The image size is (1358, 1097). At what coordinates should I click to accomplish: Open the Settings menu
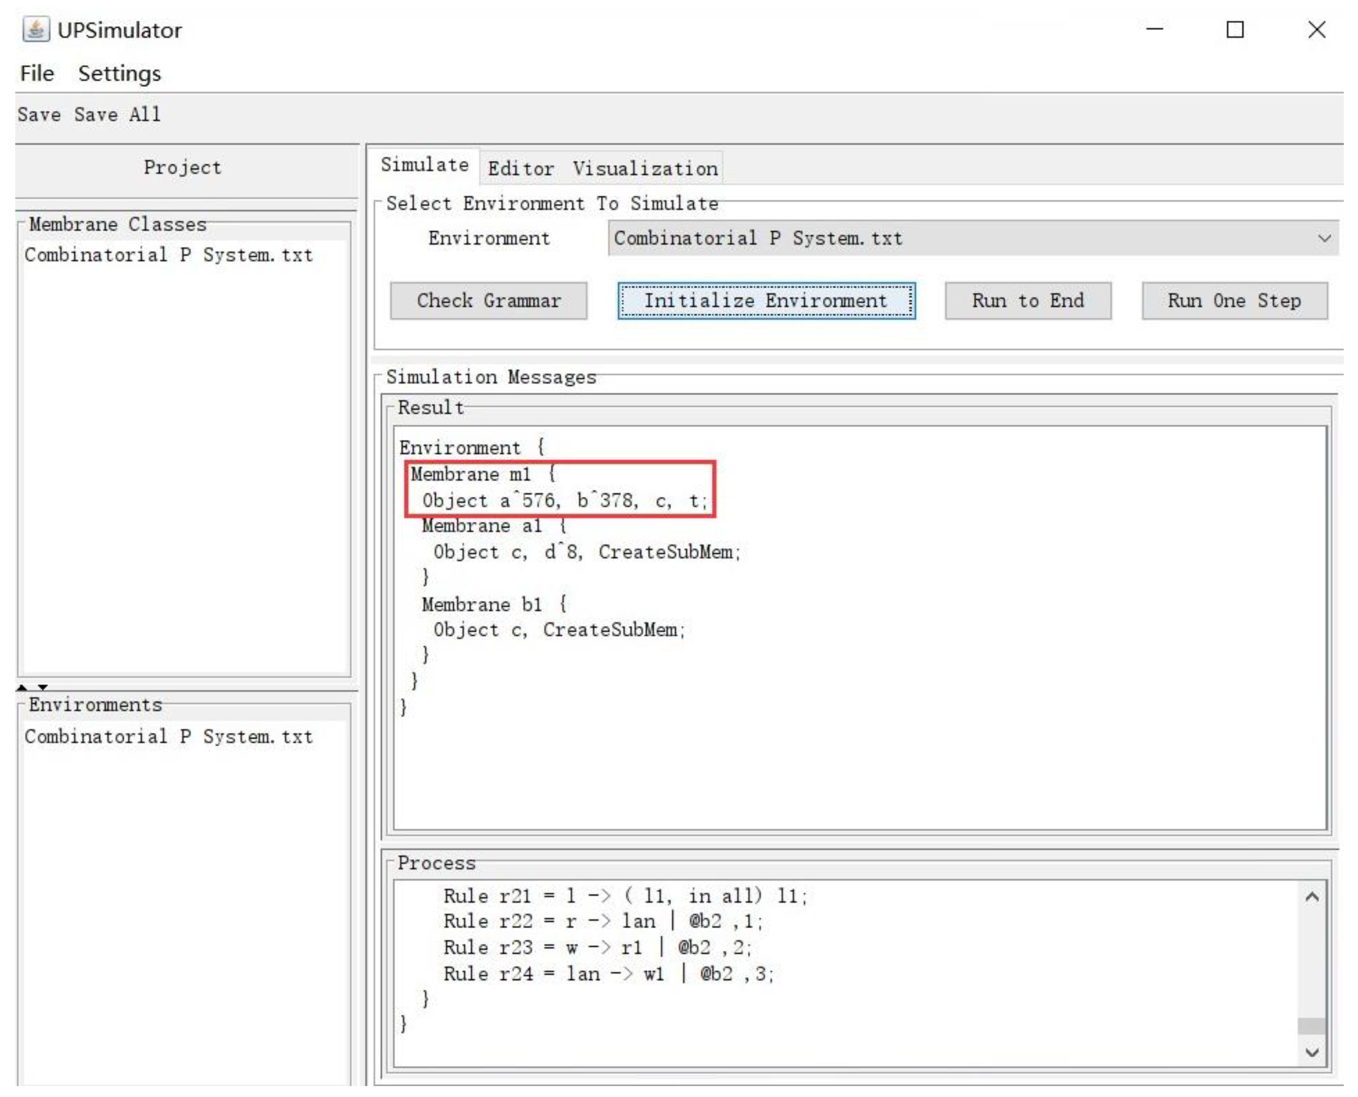point(119,73)
